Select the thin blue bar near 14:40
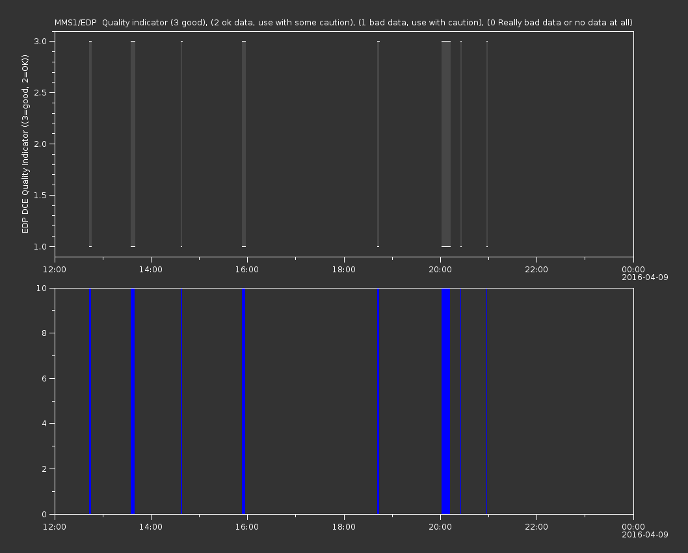 click(x=181, y=401)
